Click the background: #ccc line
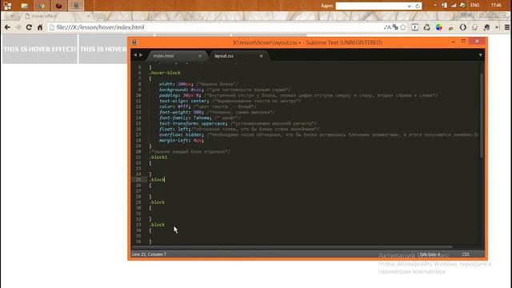512x288 pixels. (x=182, y=90)
